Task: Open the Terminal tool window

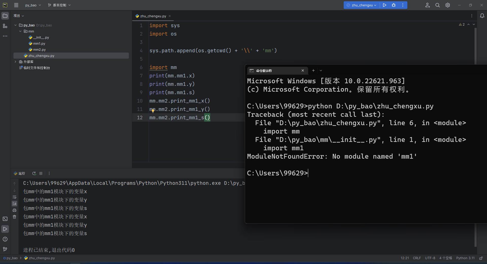Action: pos(5,219)
